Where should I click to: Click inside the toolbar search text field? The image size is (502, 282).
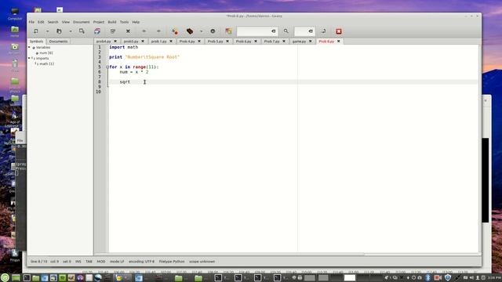coord(254,31)
